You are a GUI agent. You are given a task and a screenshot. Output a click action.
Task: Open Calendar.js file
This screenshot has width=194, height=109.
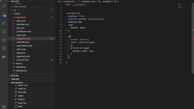click(x=21, y=67)
